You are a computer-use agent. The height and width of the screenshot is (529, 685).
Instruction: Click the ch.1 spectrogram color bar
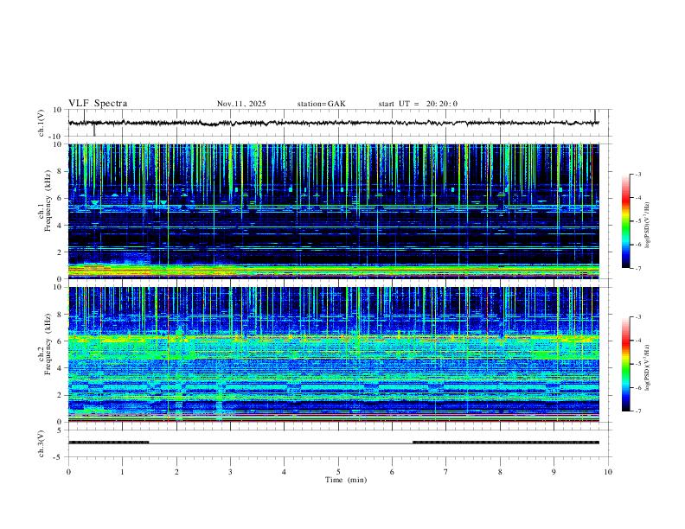625,221
